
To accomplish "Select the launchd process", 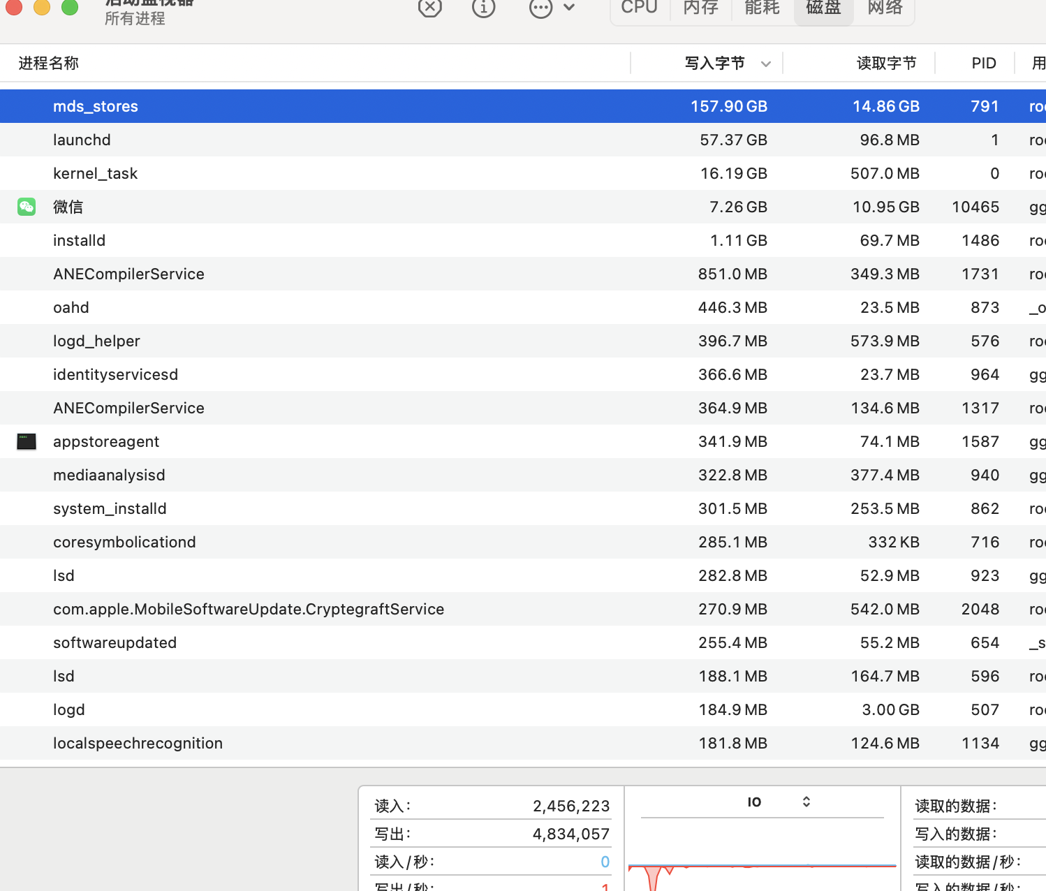I will (x=523, y=140).
